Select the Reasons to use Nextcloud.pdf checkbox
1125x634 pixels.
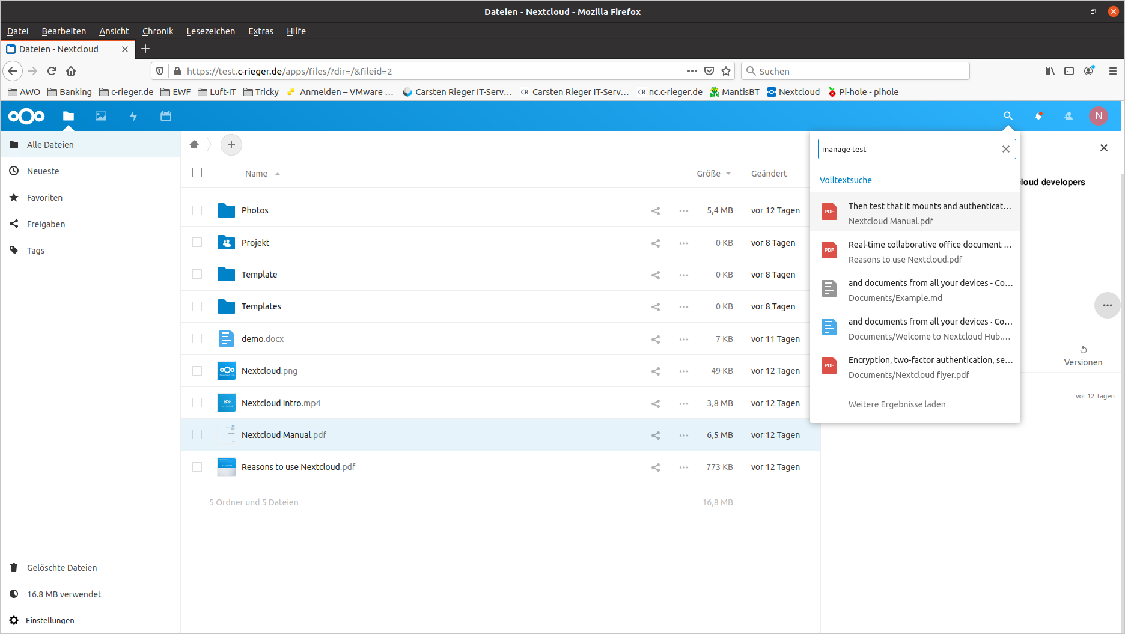197,467
